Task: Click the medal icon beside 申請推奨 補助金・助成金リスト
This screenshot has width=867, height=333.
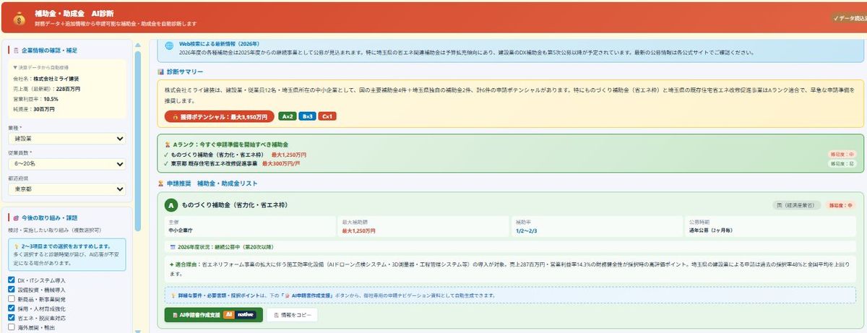Action: pyautogui.click(x=161, y=184)
